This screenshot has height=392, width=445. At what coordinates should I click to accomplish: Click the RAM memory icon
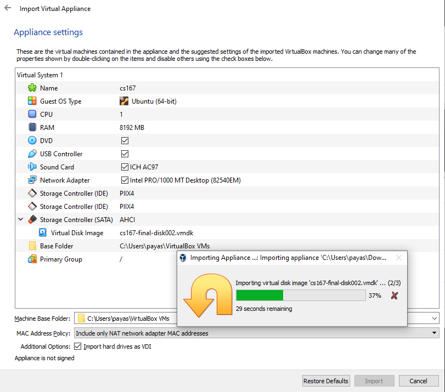coord(32,127)
